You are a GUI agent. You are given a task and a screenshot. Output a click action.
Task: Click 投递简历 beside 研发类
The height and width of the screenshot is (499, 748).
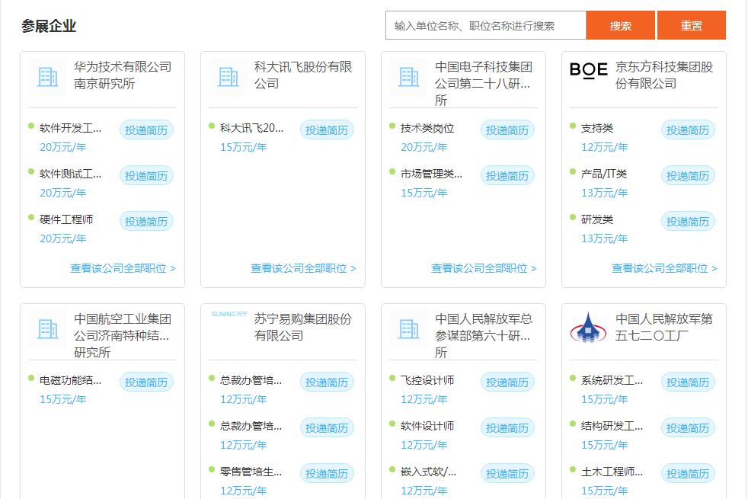687,222
